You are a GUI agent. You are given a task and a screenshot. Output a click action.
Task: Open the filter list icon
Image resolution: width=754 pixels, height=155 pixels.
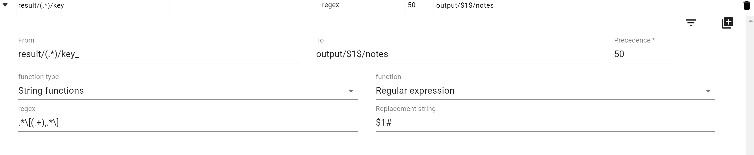point(691,23)
